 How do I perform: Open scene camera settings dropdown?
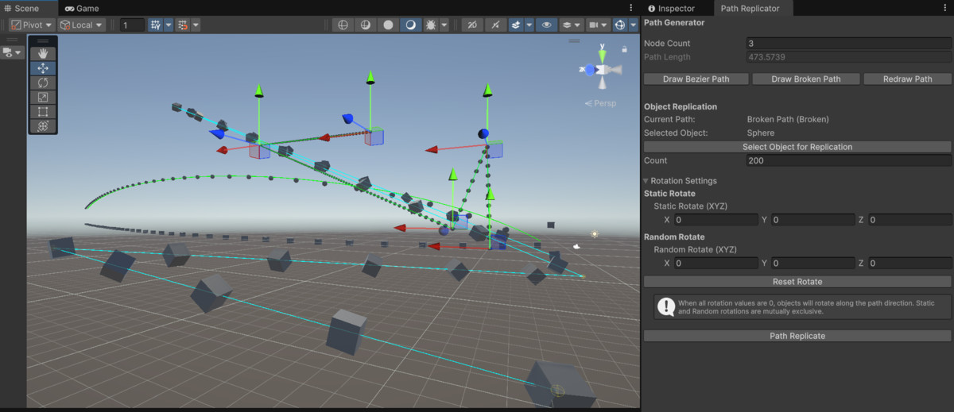(598, 25)
